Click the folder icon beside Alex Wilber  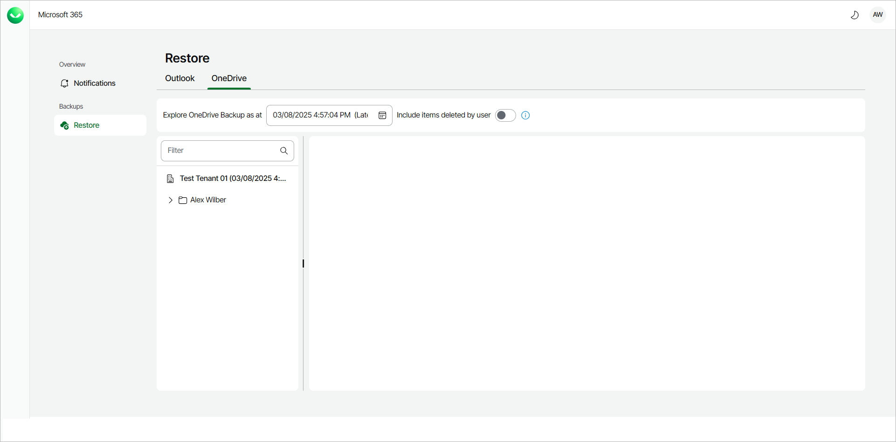(x=183, y=200)
